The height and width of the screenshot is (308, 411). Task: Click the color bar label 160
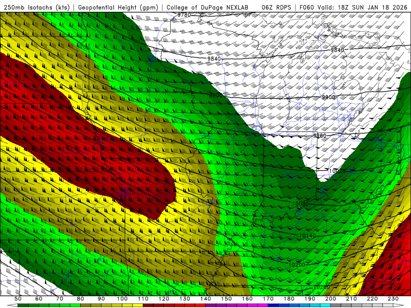pyautogui.click(x=247, y=299)
